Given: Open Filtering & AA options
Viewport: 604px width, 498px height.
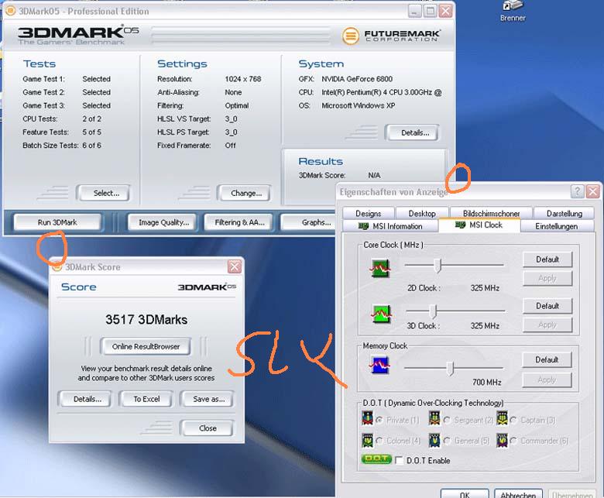Looking at the screenshot, I should [x=239, y=222].
